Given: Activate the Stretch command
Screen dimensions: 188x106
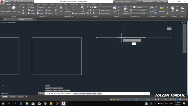Looking at the screenshot, I should pyautogui.click(x=31, y=13).
